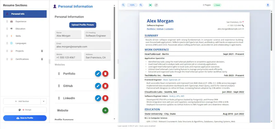Zoom out the resume preview
This screenshot has height=129, width=275.
pyautogui.click(x=123, y=5)
